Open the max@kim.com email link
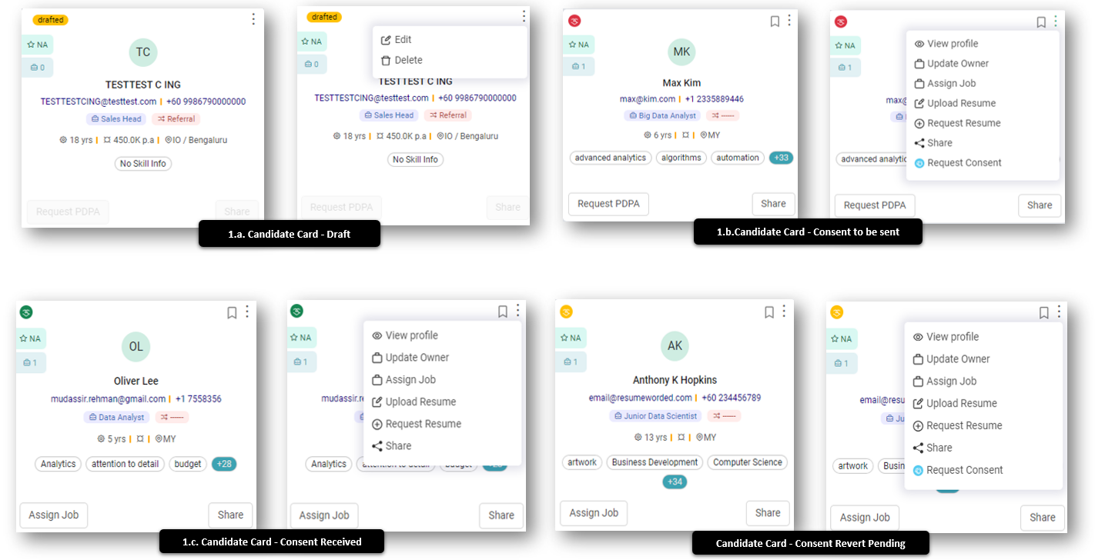The image size is (1095, 560). tap(647, 99)
